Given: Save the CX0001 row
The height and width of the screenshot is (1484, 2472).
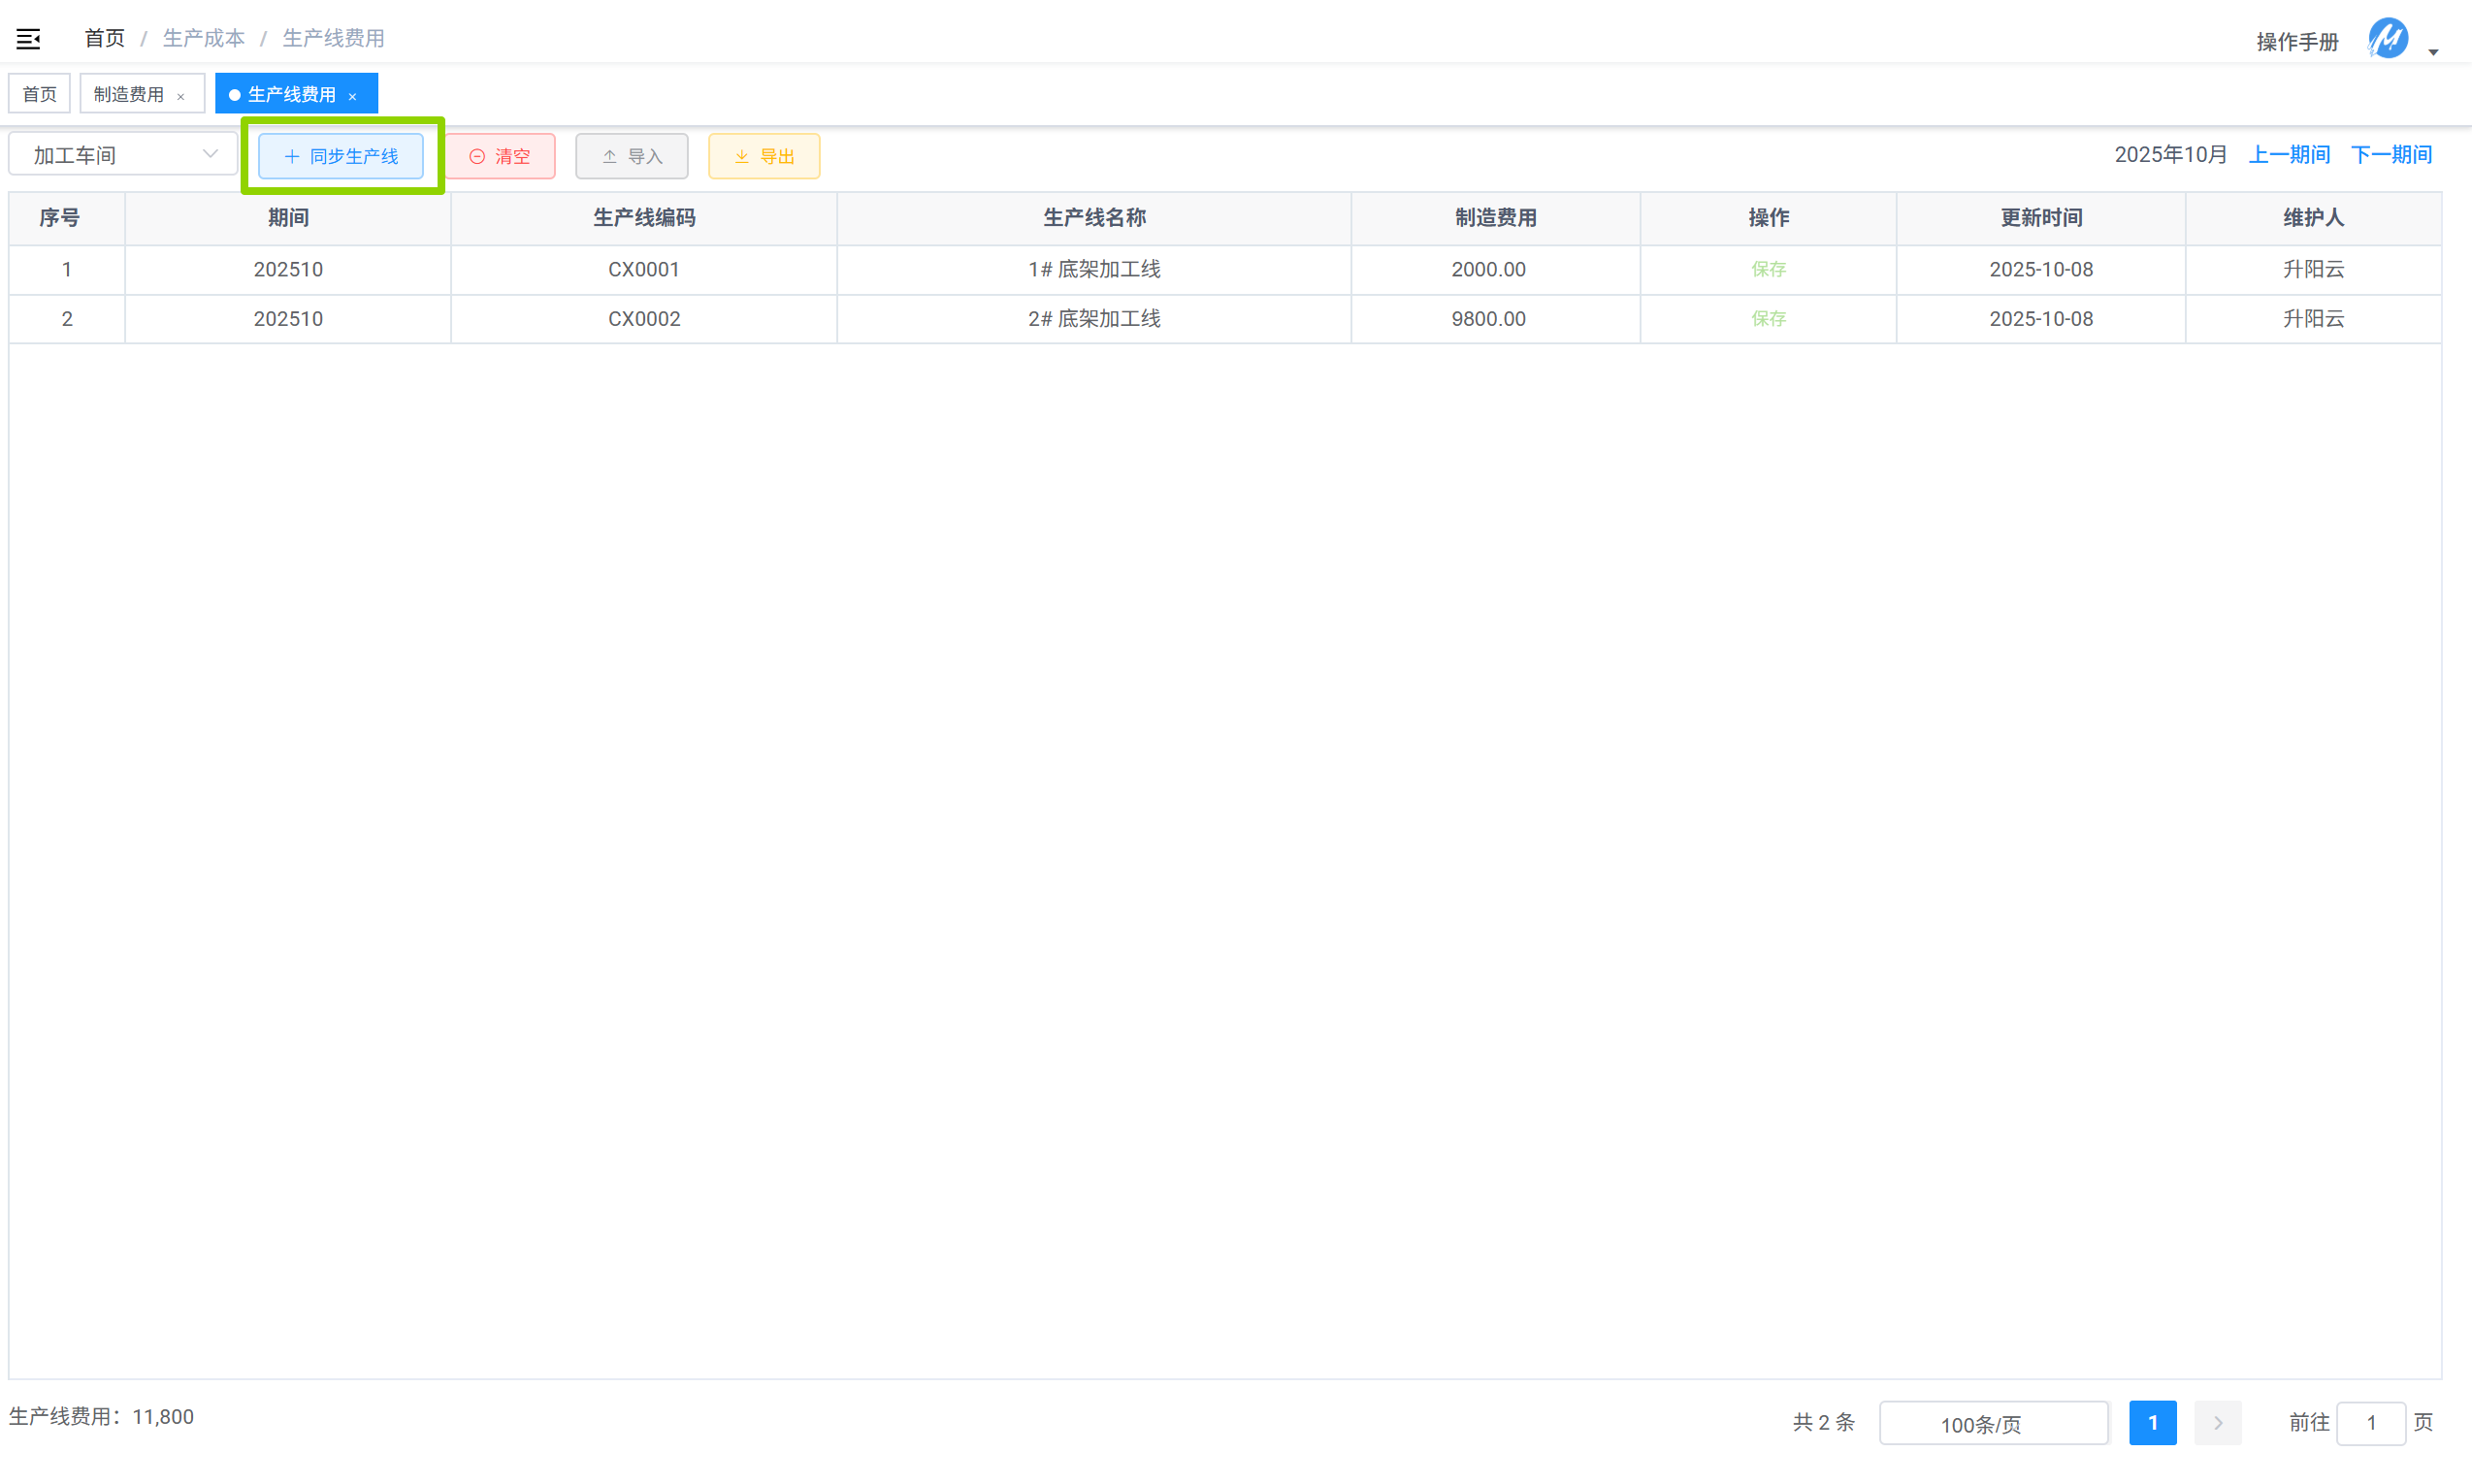Looking at the screenshot, I should (1768, 269).
